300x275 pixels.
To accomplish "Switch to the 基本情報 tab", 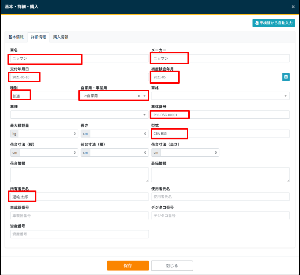I will [16, 37].
